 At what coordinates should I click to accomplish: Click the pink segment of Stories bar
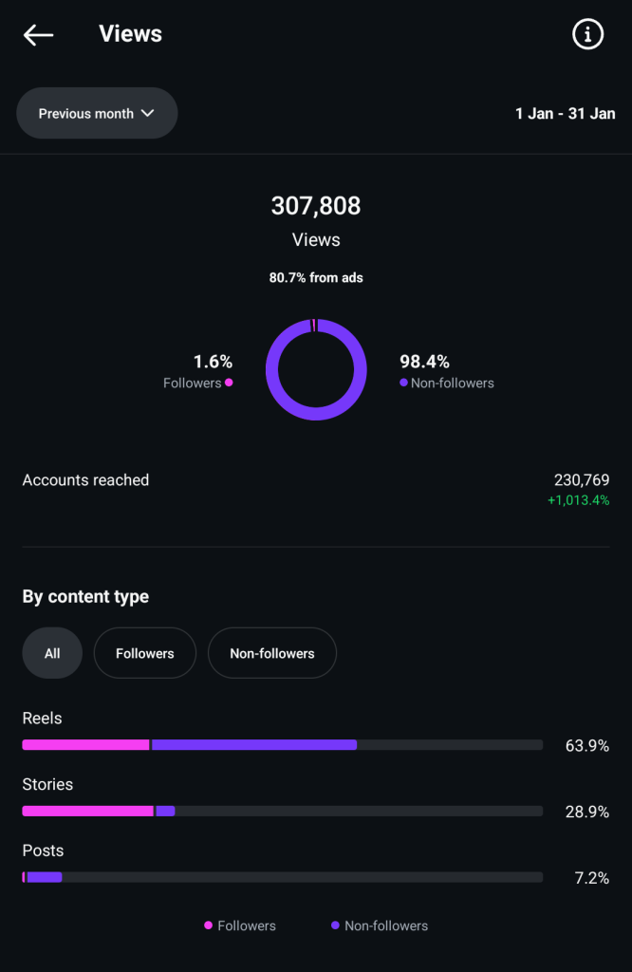[x=87, y=811]
